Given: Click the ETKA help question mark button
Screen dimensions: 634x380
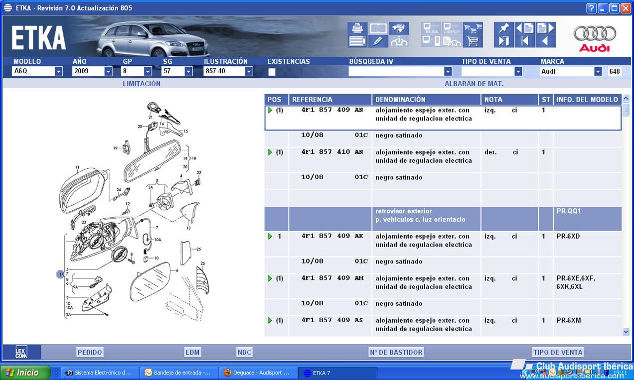Looking at the screenshot, I should point(591,8).
